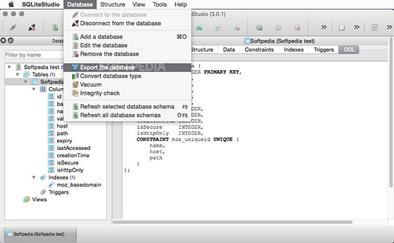
Task: Open the last toolbar overflow chevron
Action: pos(389,27)
